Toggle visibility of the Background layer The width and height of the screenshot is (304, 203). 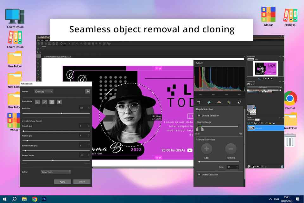(248, 127)
